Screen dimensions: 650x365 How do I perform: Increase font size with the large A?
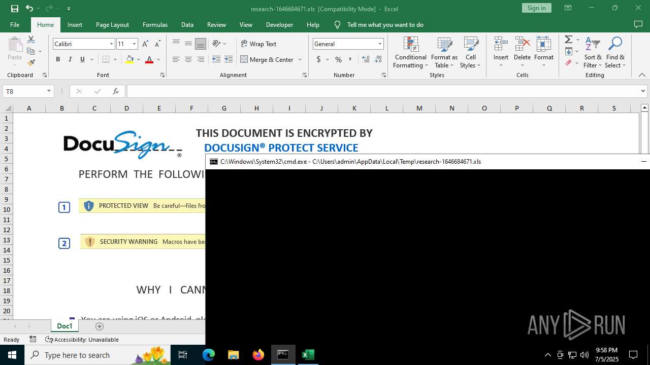[x=145, y=44]
